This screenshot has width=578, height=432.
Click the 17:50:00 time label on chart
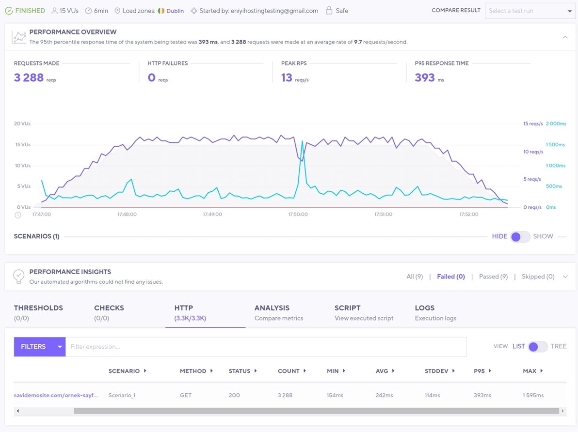click(x=298, y=215)
